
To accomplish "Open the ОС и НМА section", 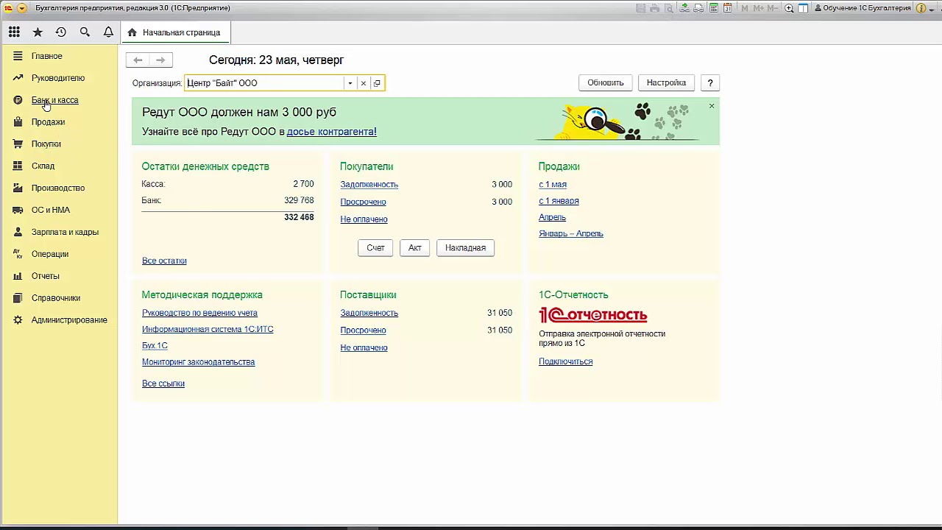I will (x=51, y=210).
